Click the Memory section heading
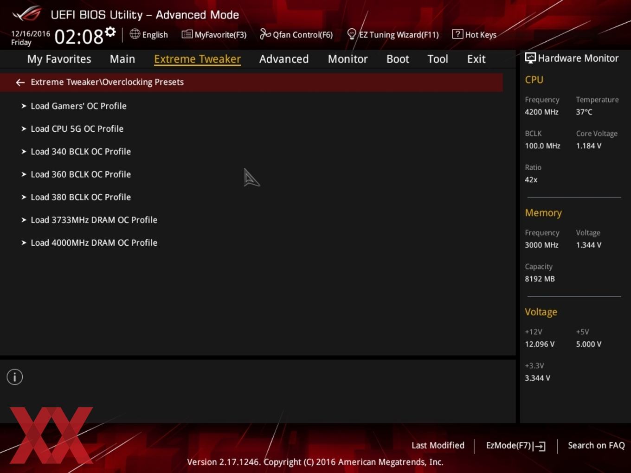631x473 pixels. click(x=543, y=213)
